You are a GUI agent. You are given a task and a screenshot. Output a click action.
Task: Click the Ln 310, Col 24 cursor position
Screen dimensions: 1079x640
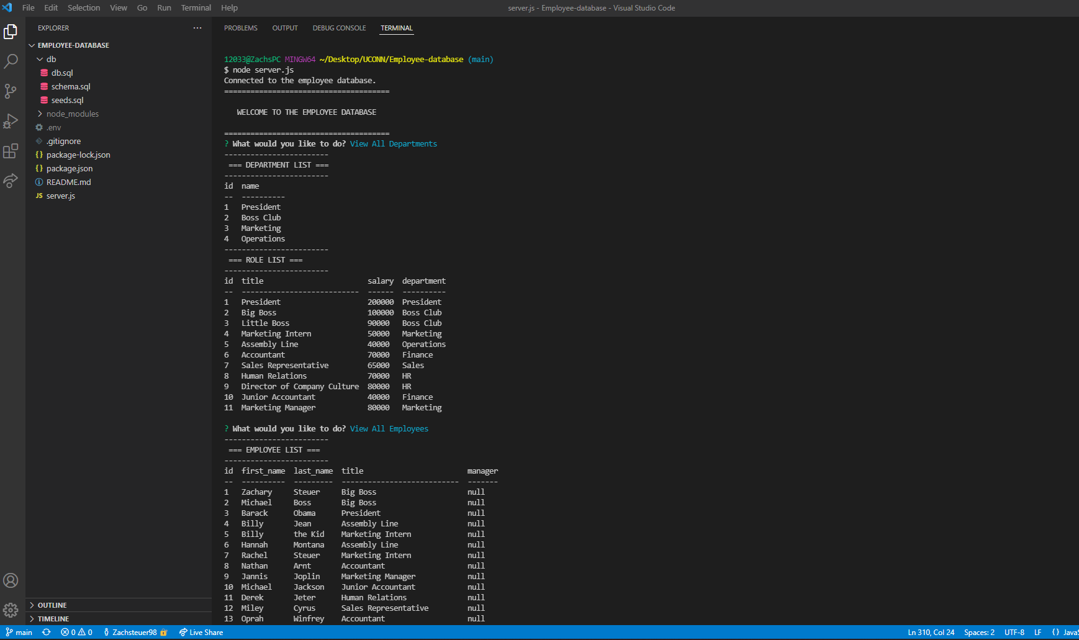tap(931, 633)
